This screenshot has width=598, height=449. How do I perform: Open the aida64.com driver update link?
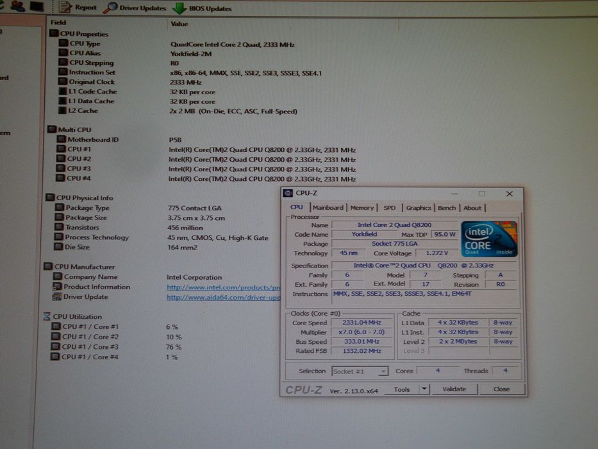click(223, 298)
